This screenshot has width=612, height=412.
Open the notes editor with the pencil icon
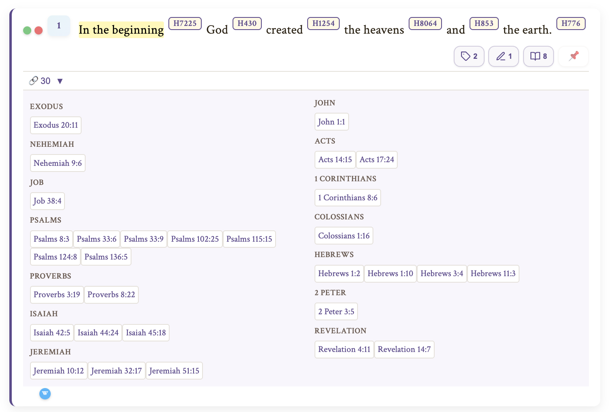pyautogui.click(x=503, y=56)
